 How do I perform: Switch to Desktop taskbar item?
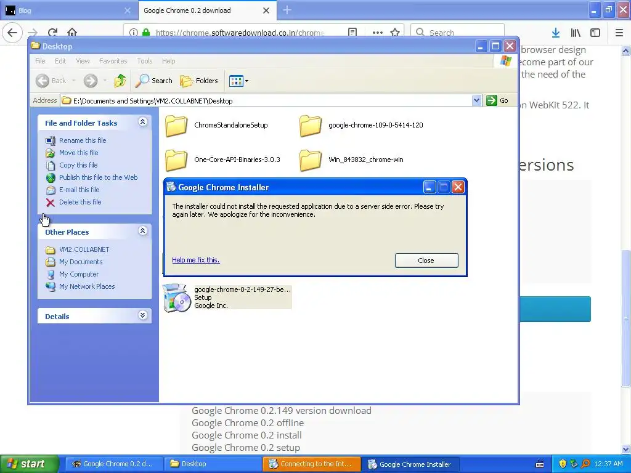[x=213, y=464]
